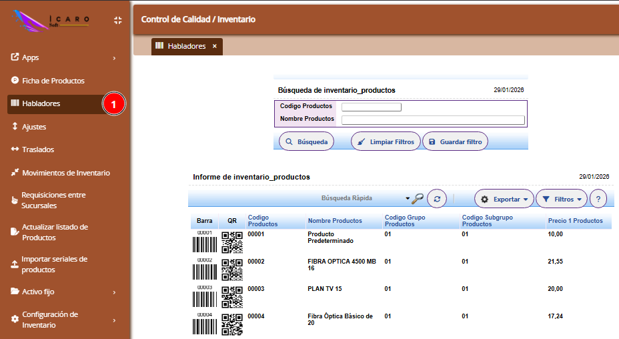This screenshot has height=339, width=619.
Task: Click the Guardar filtro button
Action: [x=455, y=141]
